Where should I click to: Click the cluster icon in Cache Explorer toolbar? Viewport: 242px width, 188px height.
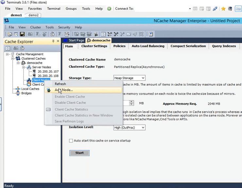16,48
